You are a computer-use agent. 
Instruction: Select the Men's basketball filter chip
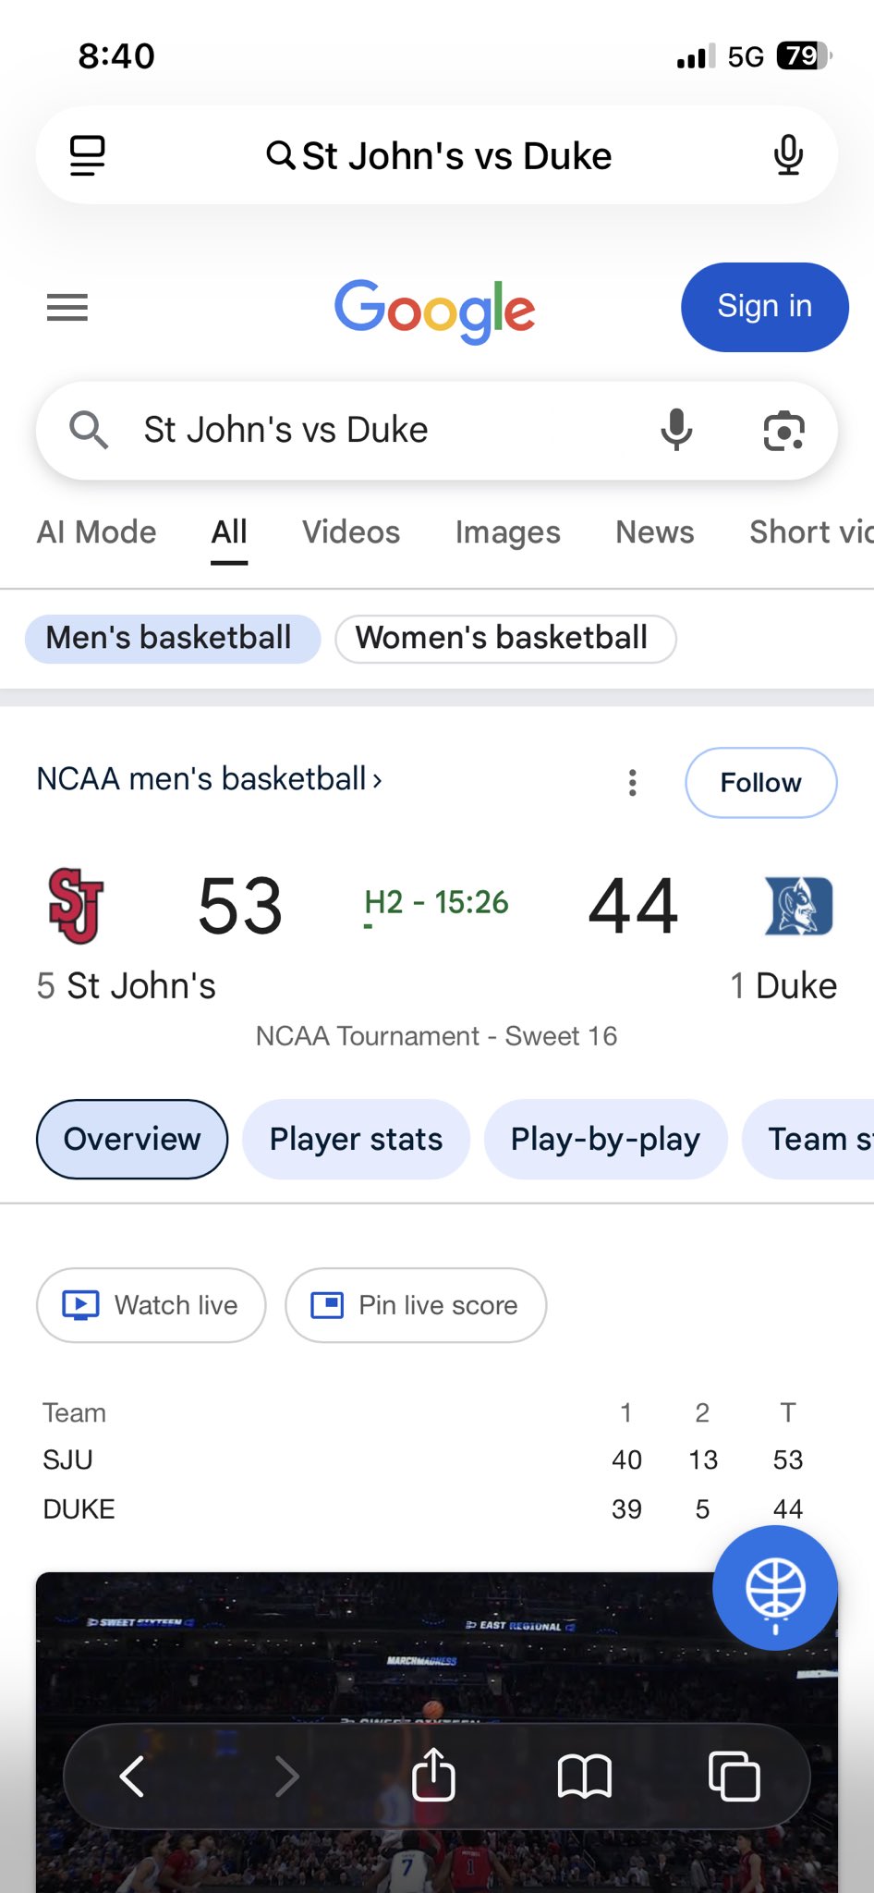(x=173, y=638)
